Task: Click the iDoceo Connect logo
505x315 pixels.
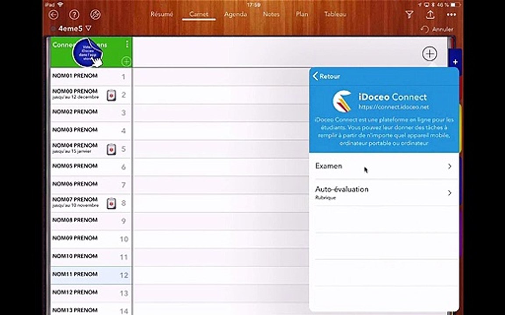Action: pos(342,101)
